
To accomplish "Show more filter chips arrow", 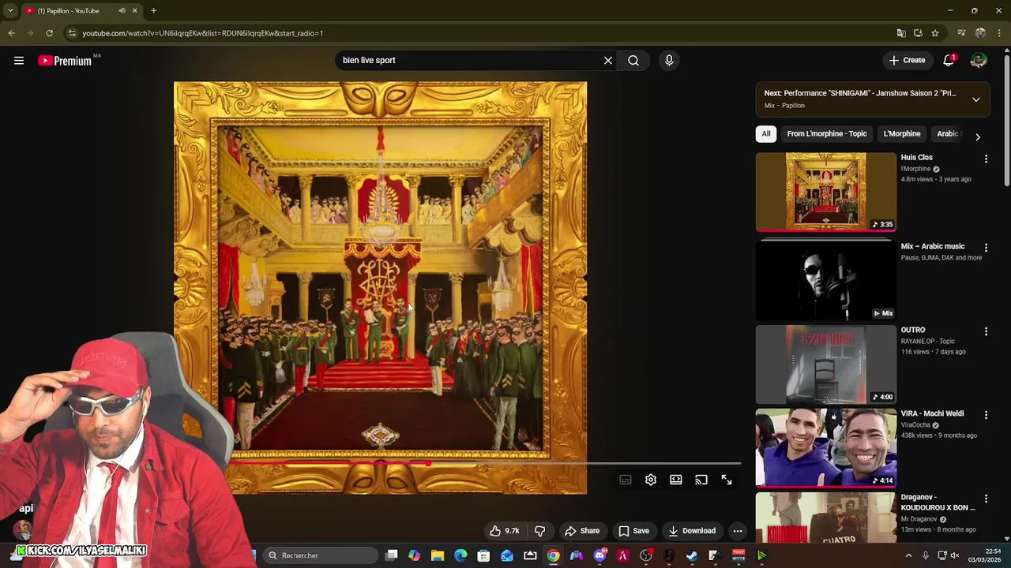I will 978,137.
